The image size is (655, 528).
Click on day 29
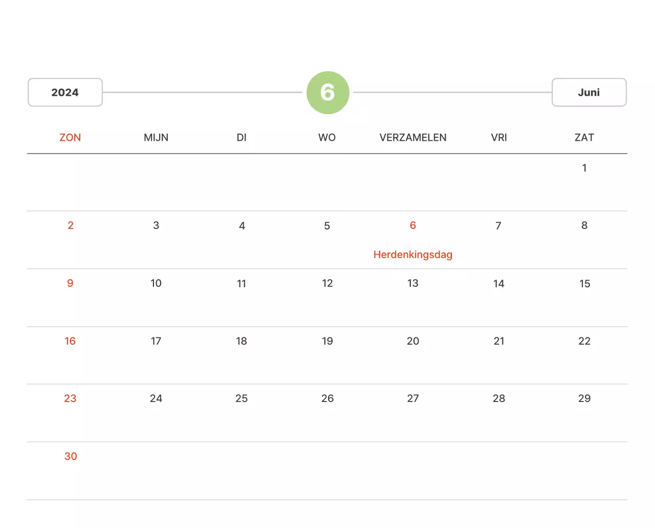coord(584,398)
